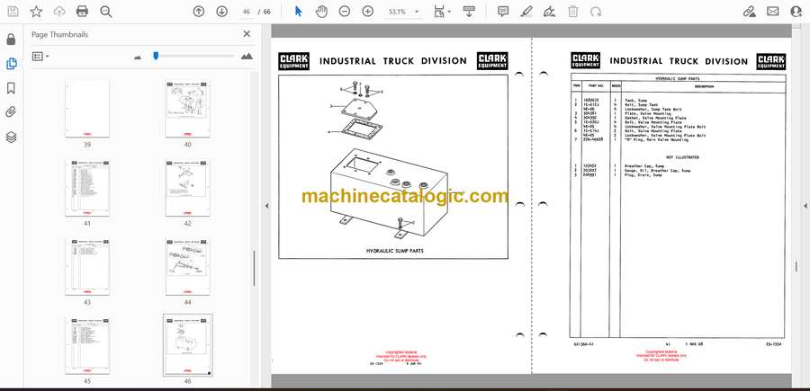810x391 pixels.
Task: Bookmark the document with the star icon
Action: click(36, 12)
